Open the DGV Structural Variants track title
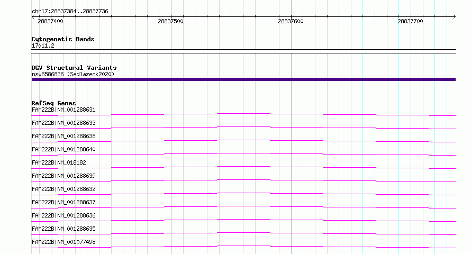This screenshot has width=471, height=254. (x=74, y=68)
